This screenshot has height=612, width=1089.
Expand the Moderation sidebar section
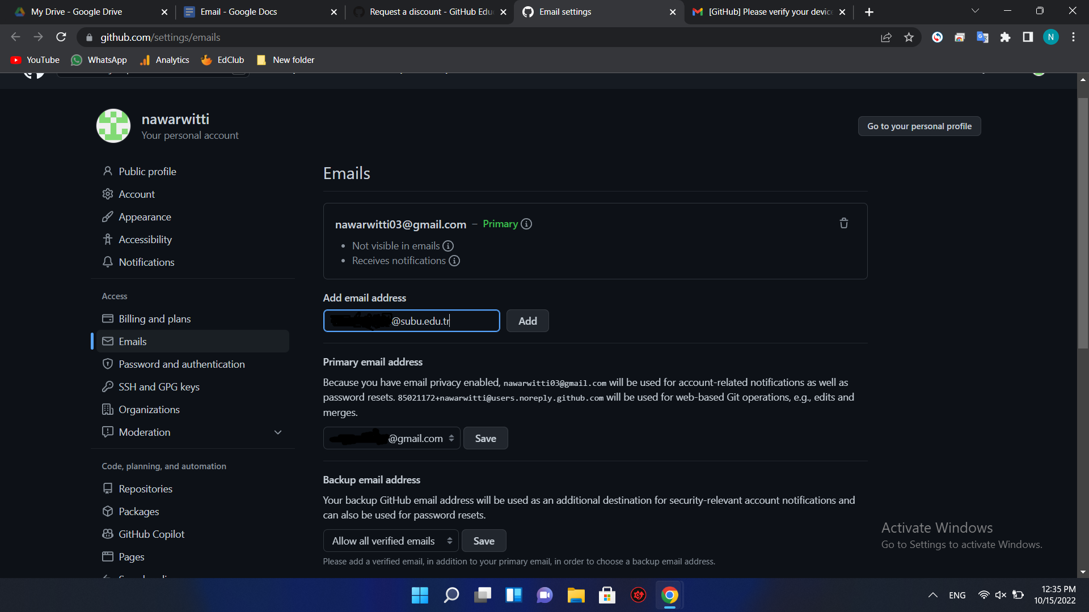pyautogui.click(x=278, y=432)
